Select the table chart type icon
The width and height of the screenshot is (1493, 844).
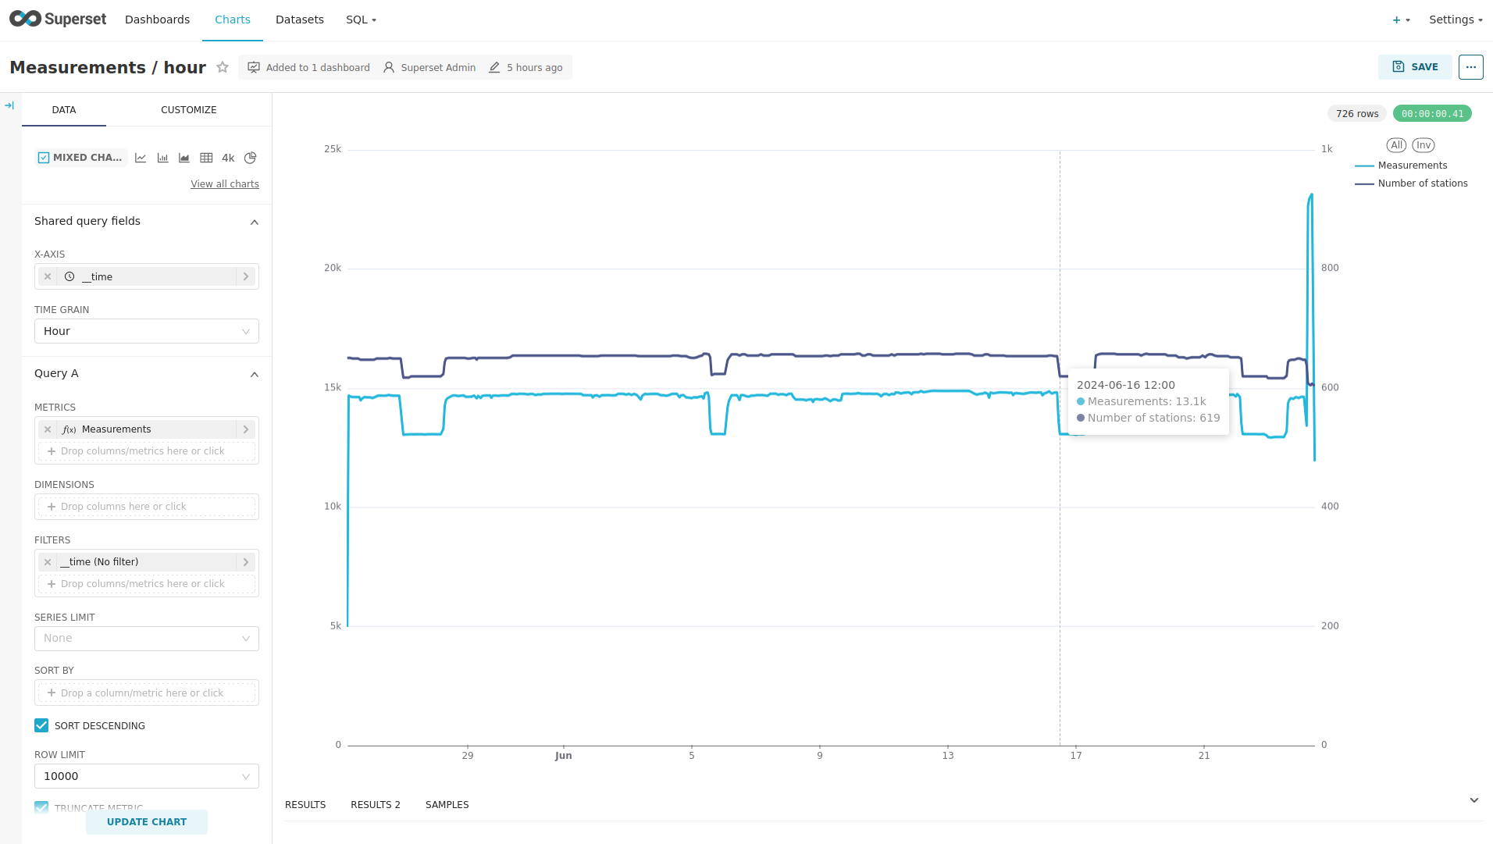click(206, 158)
